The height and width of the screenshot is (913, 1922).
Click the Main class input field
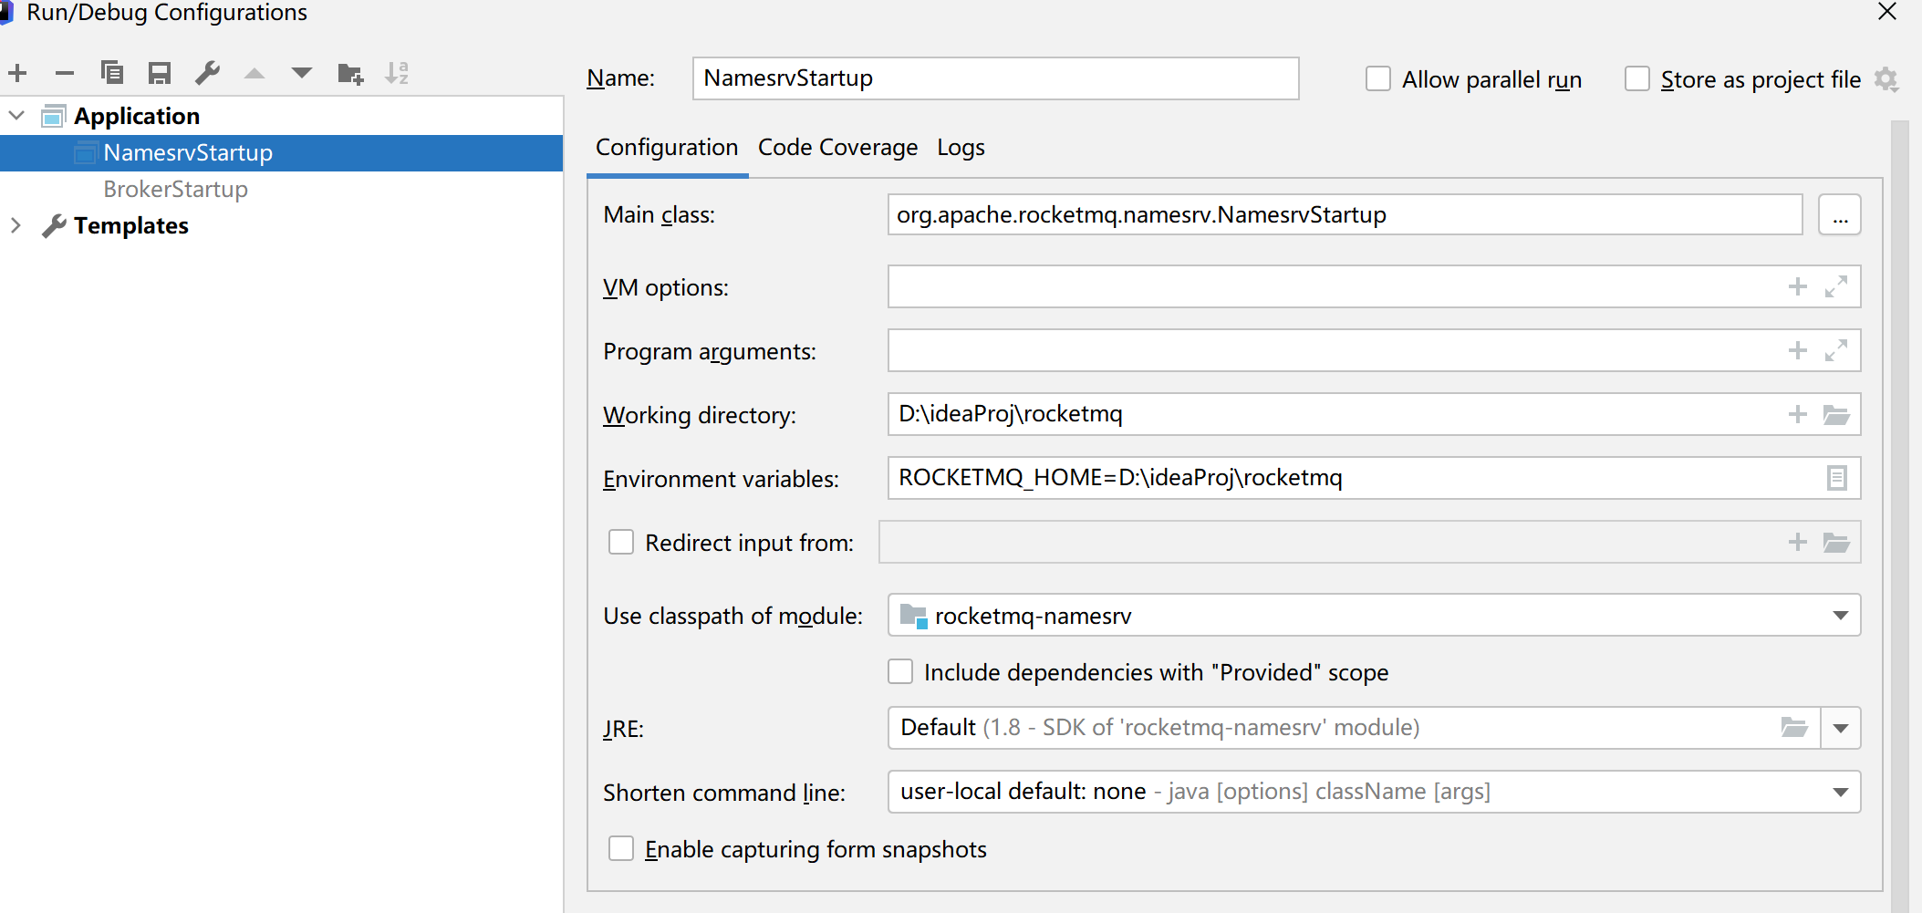click(x=1345, y=214)
